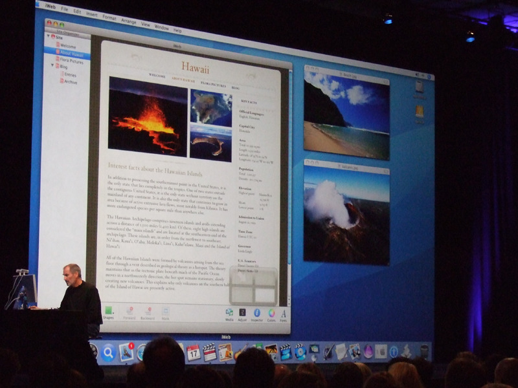
Task: Open the Format menu
Action: pyautogui.click(x=109, y=17)
